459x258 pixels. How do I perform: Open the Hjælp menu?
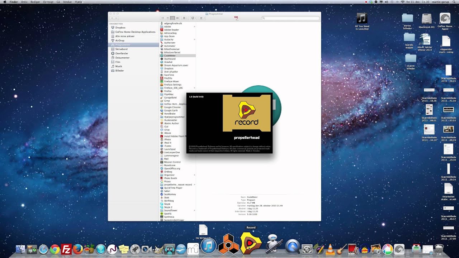pos(78,2)
